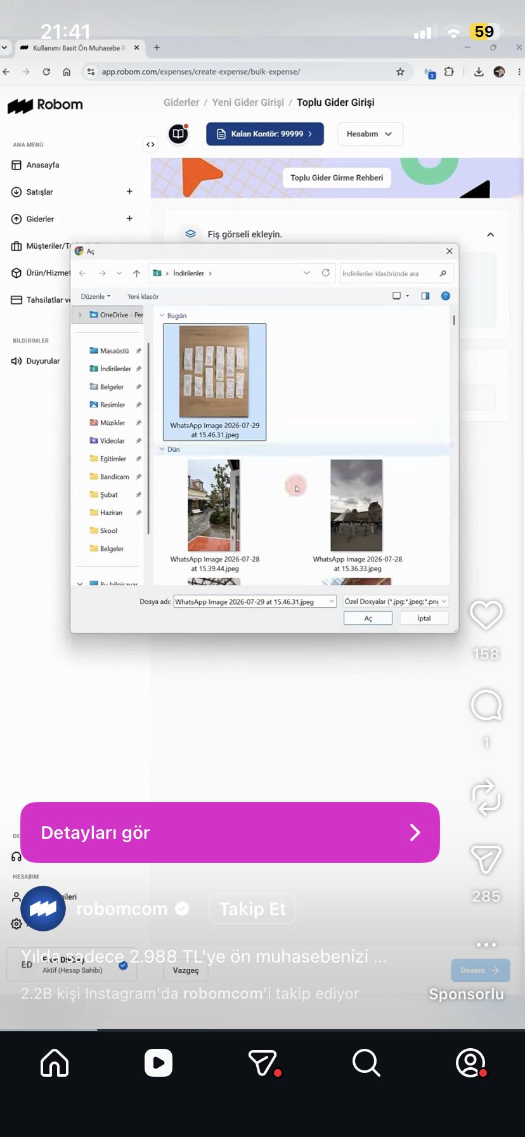
Task: Select İndirilenler in navigation pane
Action: (x=115, y=369)
